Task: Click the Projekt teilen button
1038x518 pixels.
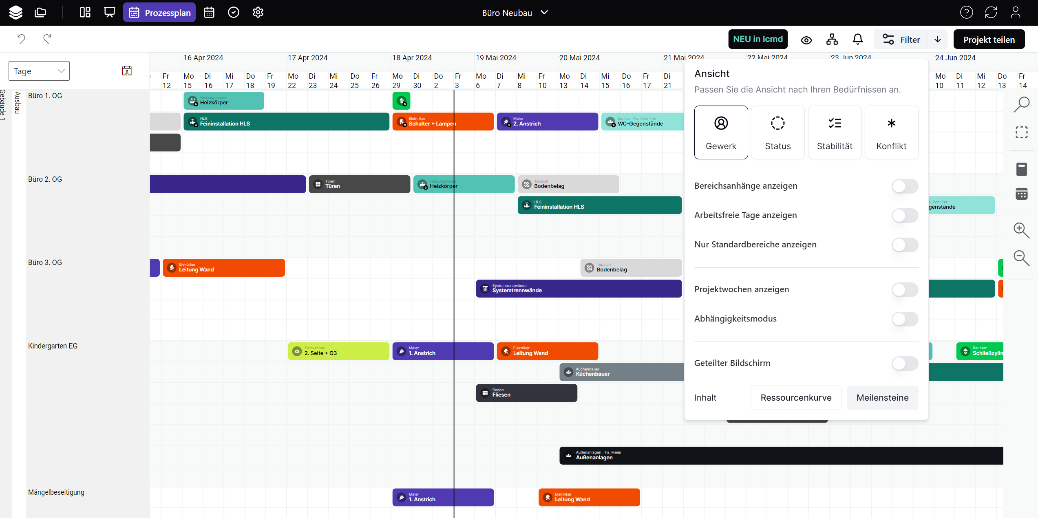Action: coord(989,40)
